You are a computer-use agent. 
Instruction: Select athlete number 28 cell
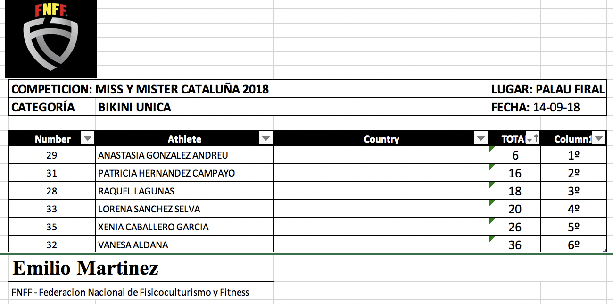point(52,191)
